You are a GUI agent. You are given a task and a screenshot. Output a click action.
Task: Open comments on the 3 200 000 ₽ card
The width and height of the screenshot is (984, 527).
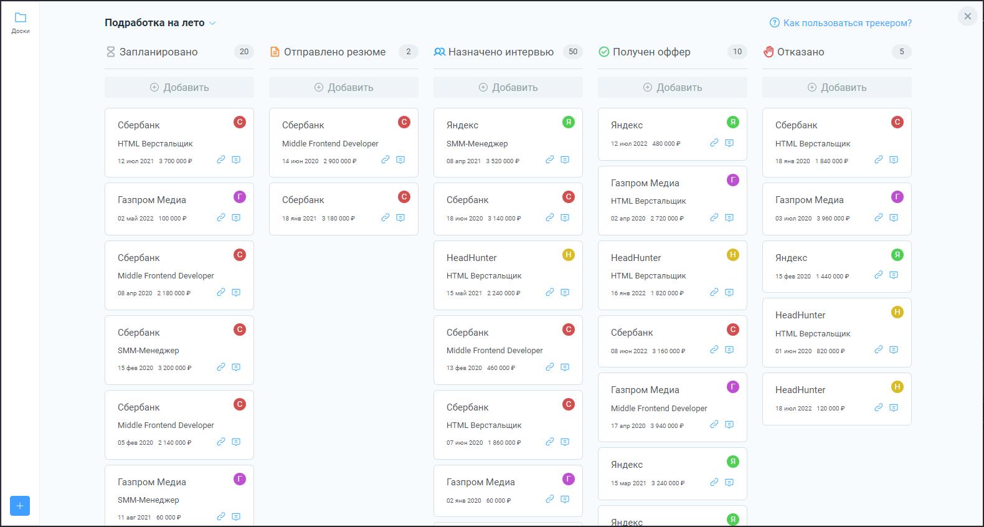click(x=236, y=368)
